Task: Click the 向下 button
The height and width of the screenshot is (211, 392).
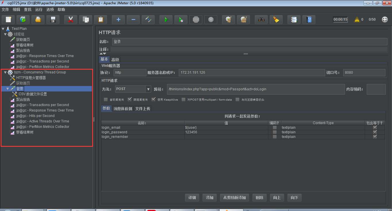Action: pyautogui.click(x=294, y=198)
